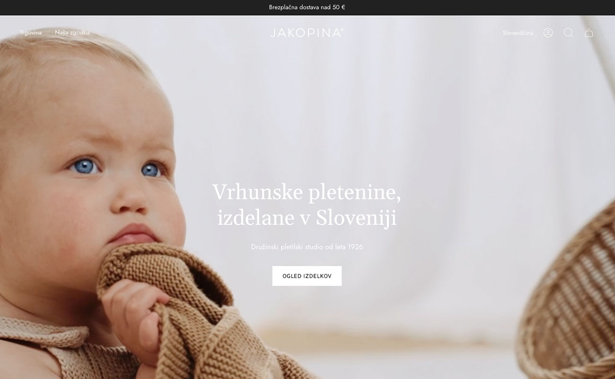Image resolution: width=615 pixels, height=379 pixels.
Task: Click the izdelane v Sloveniji headline line
Action: pyautogui.click(x=307, y=218)
